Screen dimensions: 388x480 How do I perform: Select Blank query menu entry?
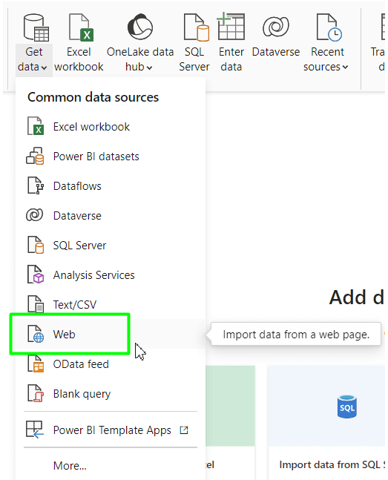click(x=111, y=394)
